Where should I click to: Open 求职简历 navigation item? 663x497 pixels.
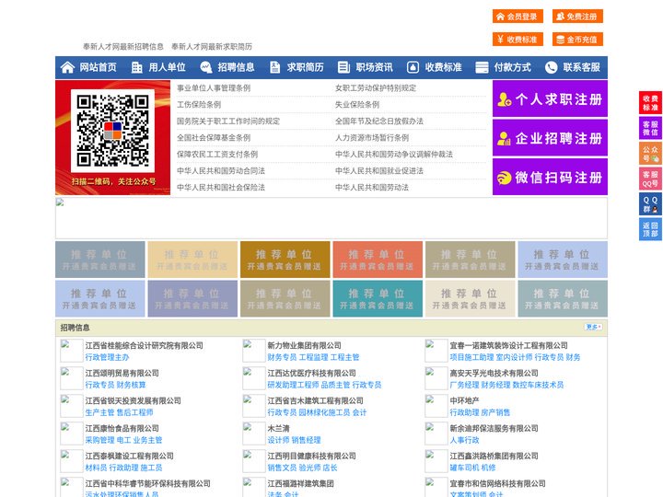point(306,67)
